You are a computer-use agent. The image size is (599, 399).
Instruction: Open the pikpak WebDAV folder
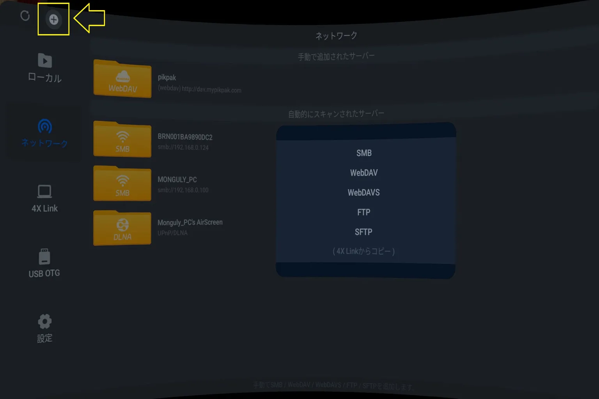[122, 79]
